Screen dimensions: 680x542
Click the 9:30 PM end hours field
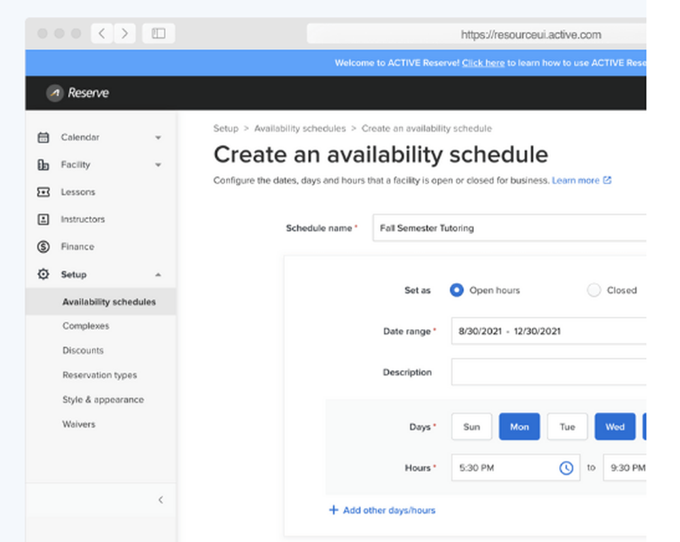(x=624, y=467)
